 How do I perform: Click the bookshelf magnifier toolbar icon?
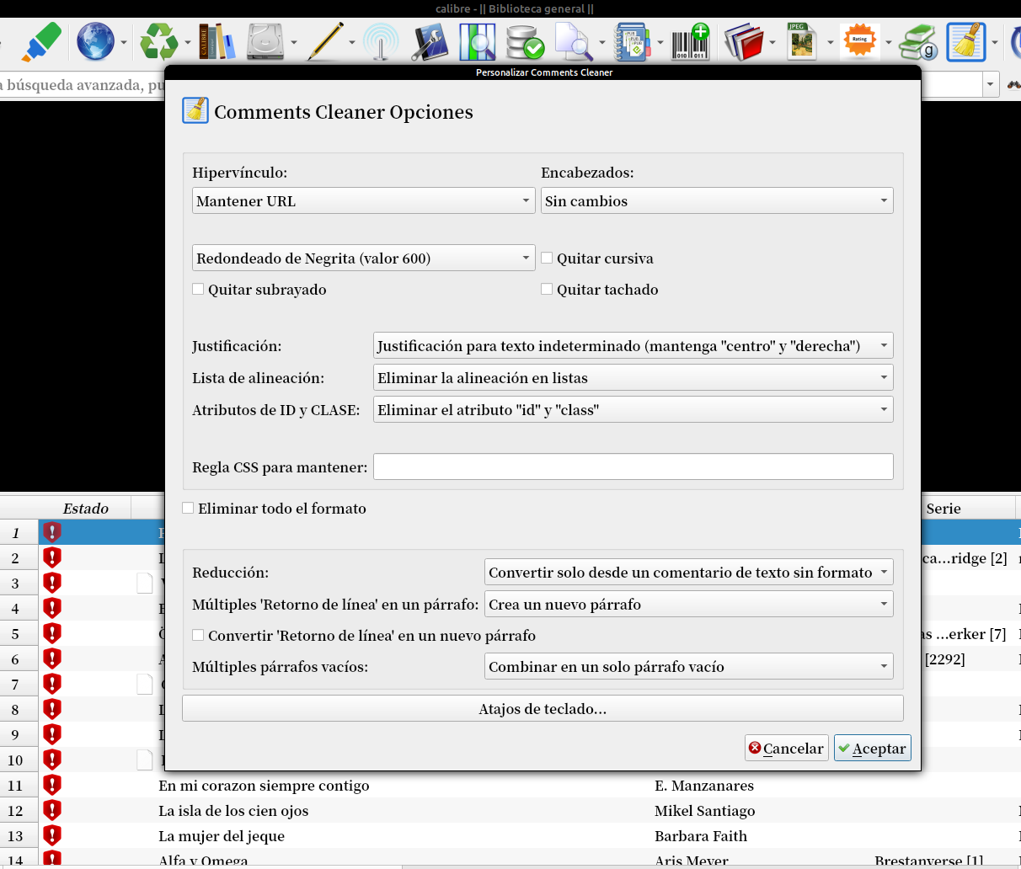point(478,41)
